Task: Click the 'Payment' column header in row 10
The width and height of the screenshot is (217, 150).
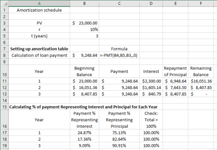Action: click(119, 72)
